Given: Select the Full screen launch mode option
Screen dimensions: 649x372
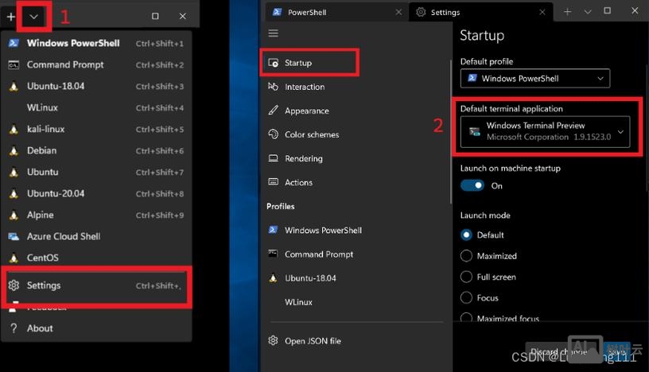Looking at the screenshot, I should [467, 277].
